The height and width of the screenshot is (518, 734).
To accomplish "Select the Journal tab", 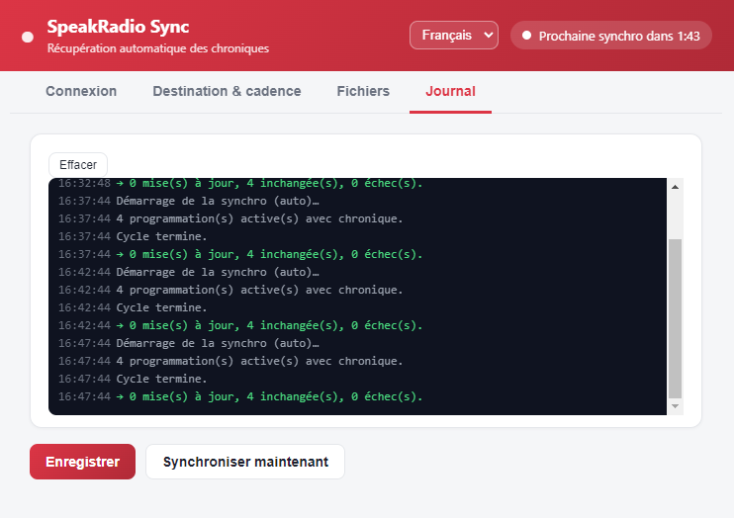I will pyautogui.click(x=450, y=91).
